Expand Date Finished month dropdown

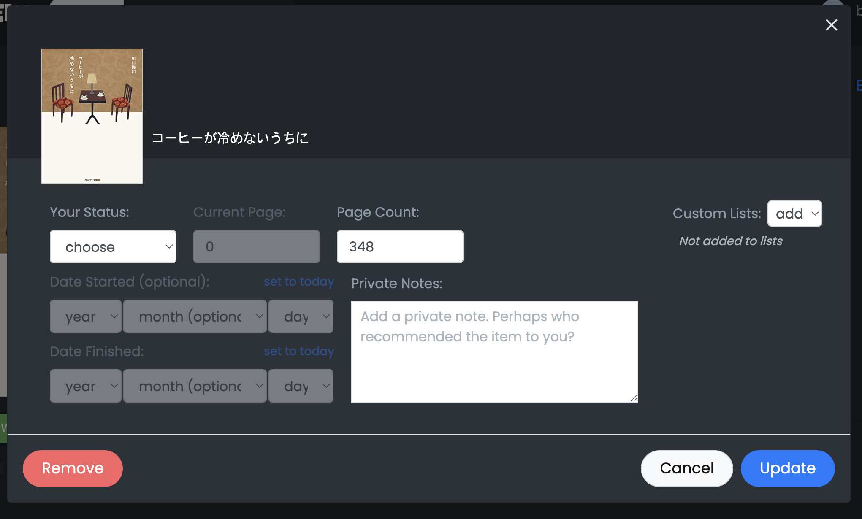click(195, 386)
